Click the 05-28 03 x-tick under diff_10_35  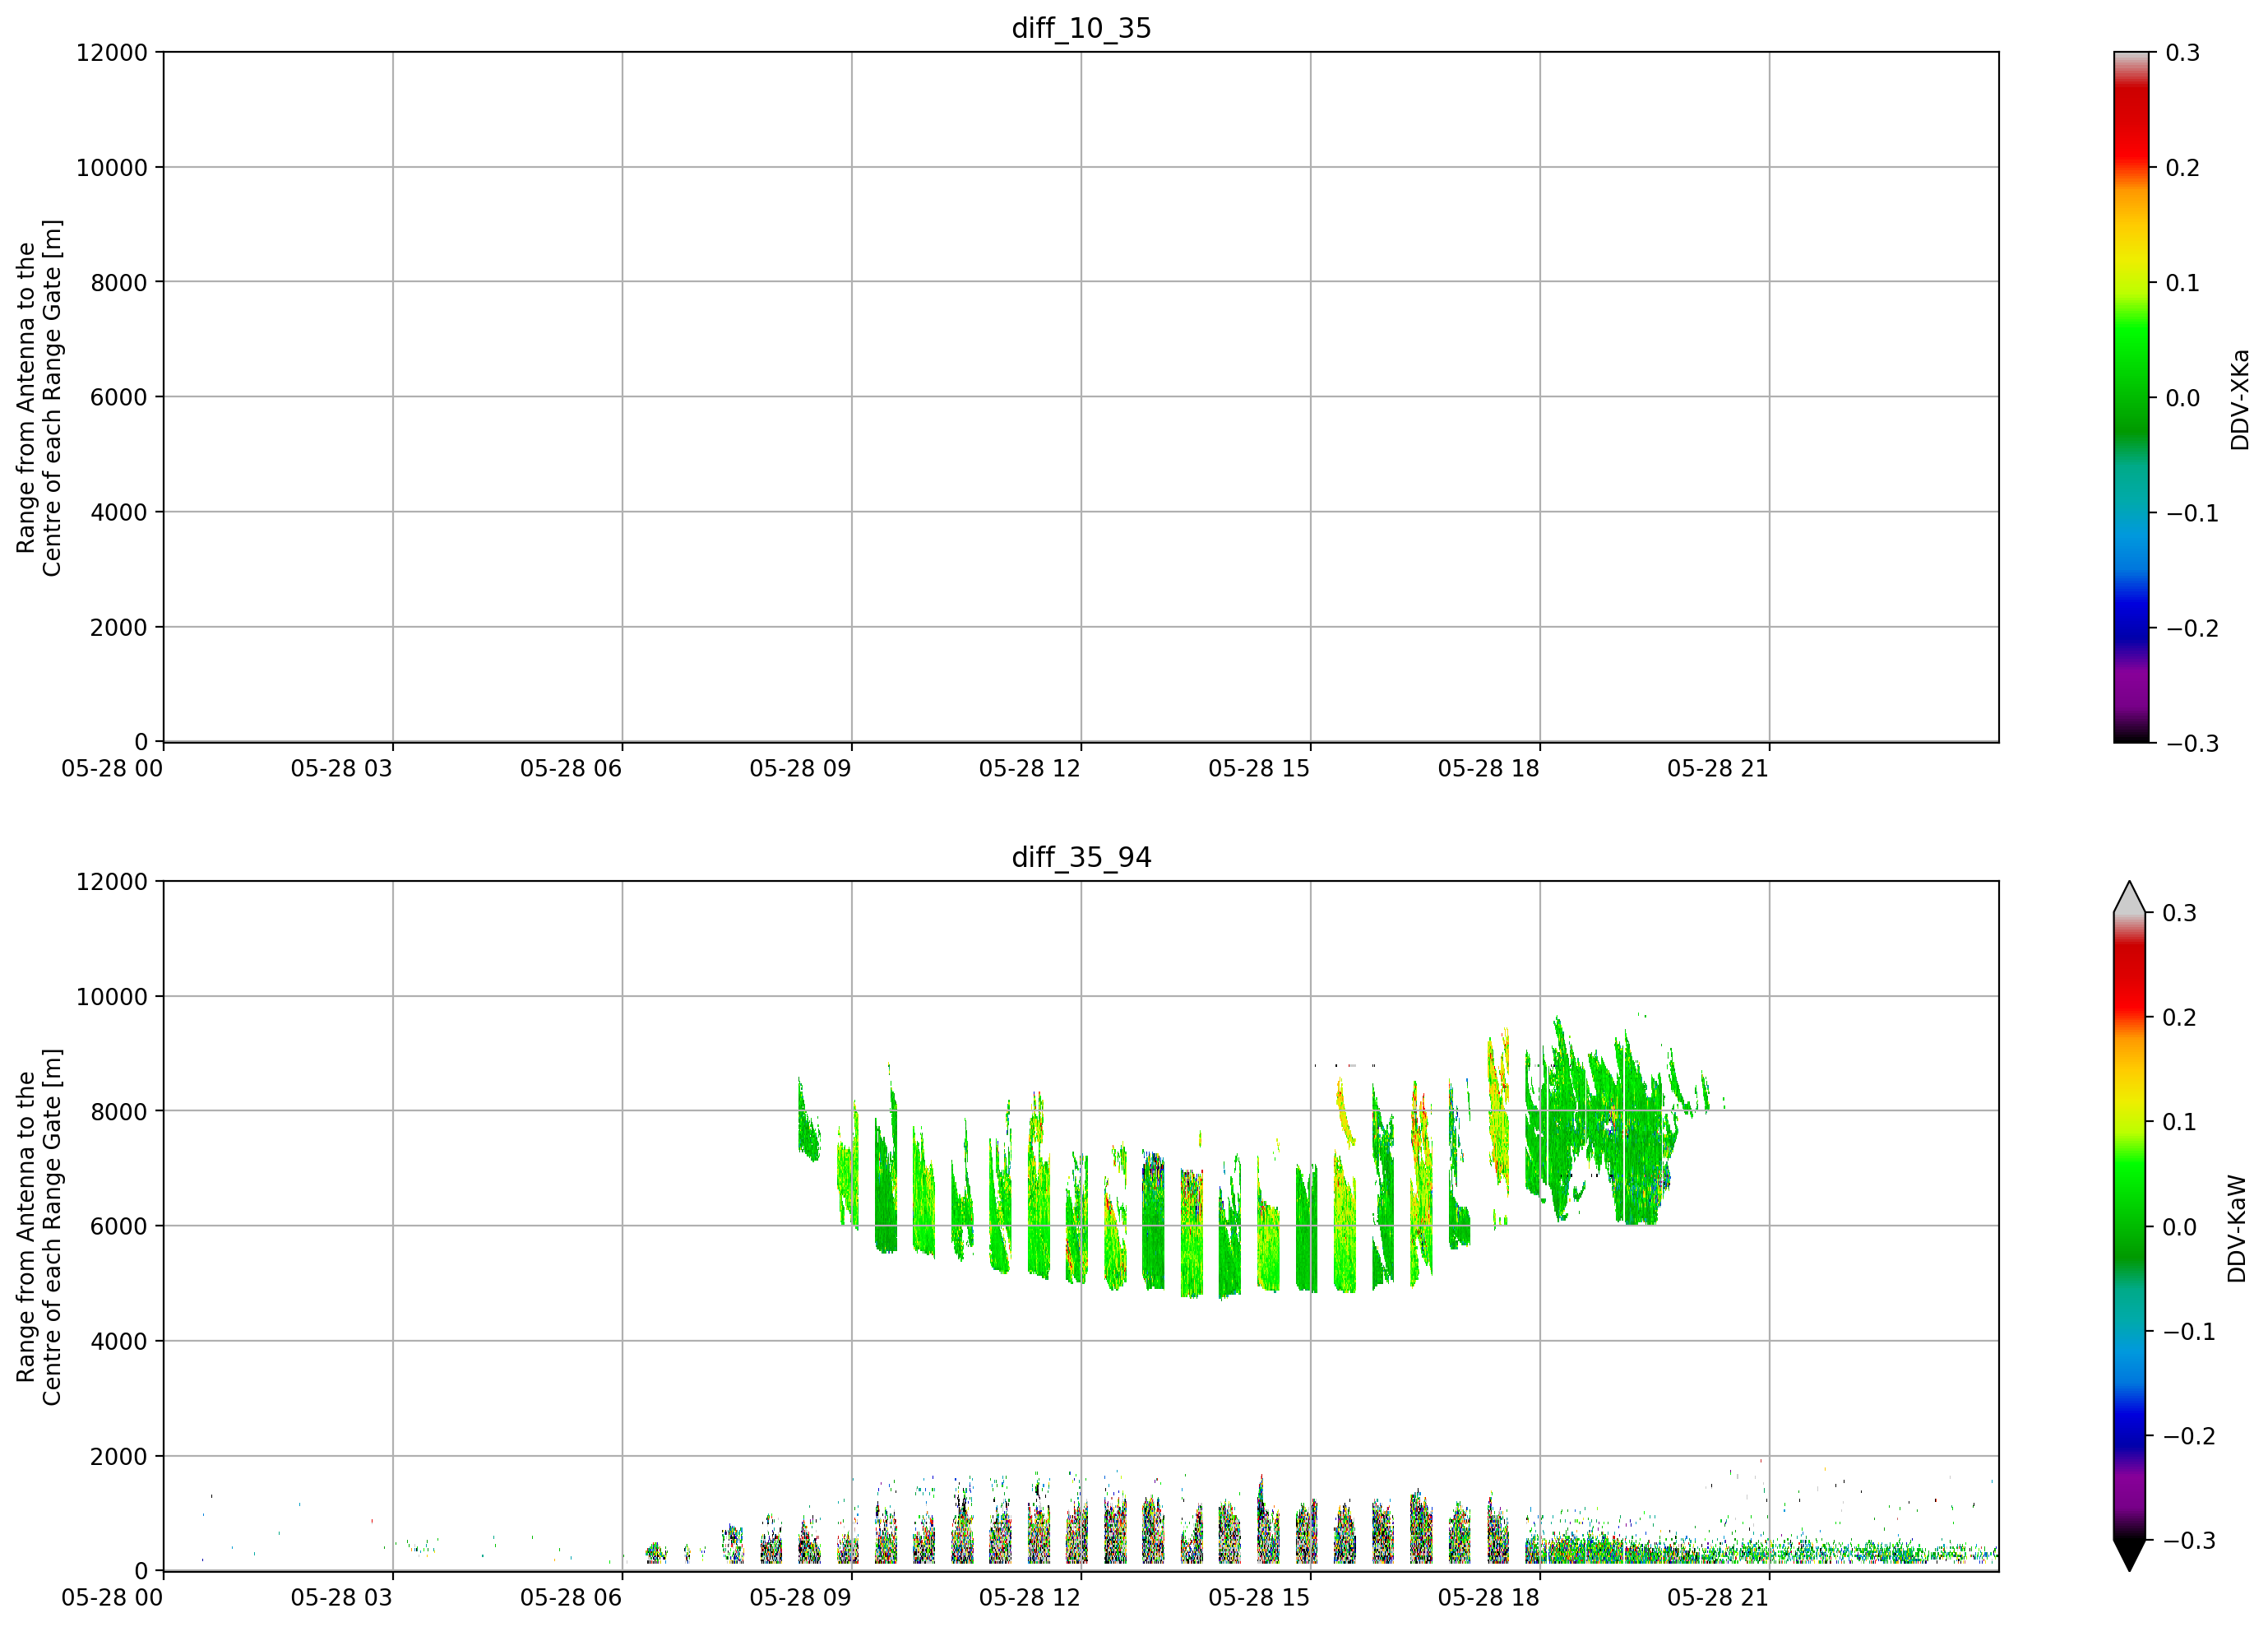click(342, 768)
